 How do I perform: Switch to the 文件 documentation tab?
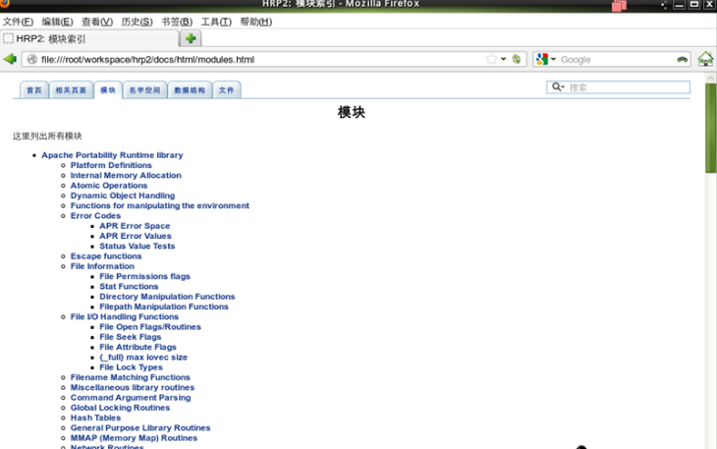pos(226,90)
